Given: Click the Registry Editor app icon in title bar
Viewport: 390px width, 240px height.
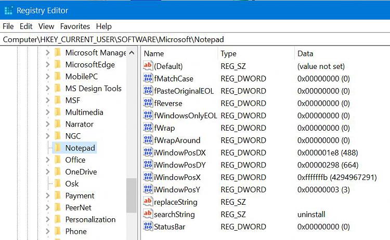Looking at the screenshot, I should point(9,10).
